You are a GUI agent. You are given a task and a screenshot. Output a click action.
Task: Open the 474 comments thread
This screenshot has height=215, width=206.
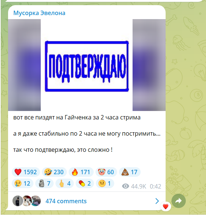coord(66,201)
